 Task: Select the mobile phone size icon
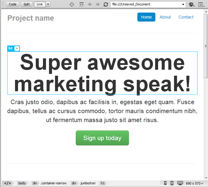[x=165, y=183]
